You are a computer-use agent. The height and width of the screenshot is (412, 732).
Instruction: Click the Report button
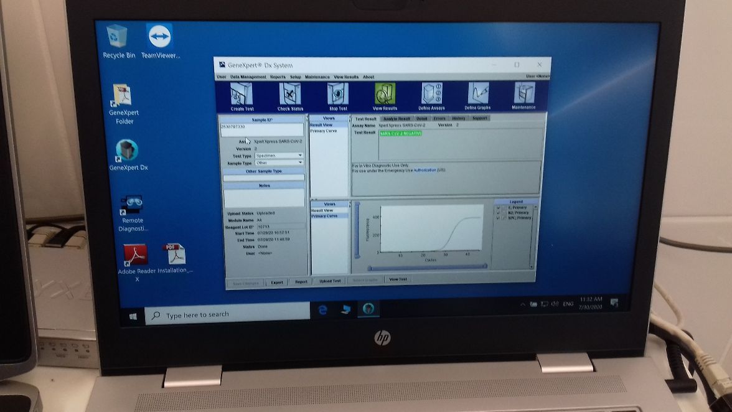(301, 282)
